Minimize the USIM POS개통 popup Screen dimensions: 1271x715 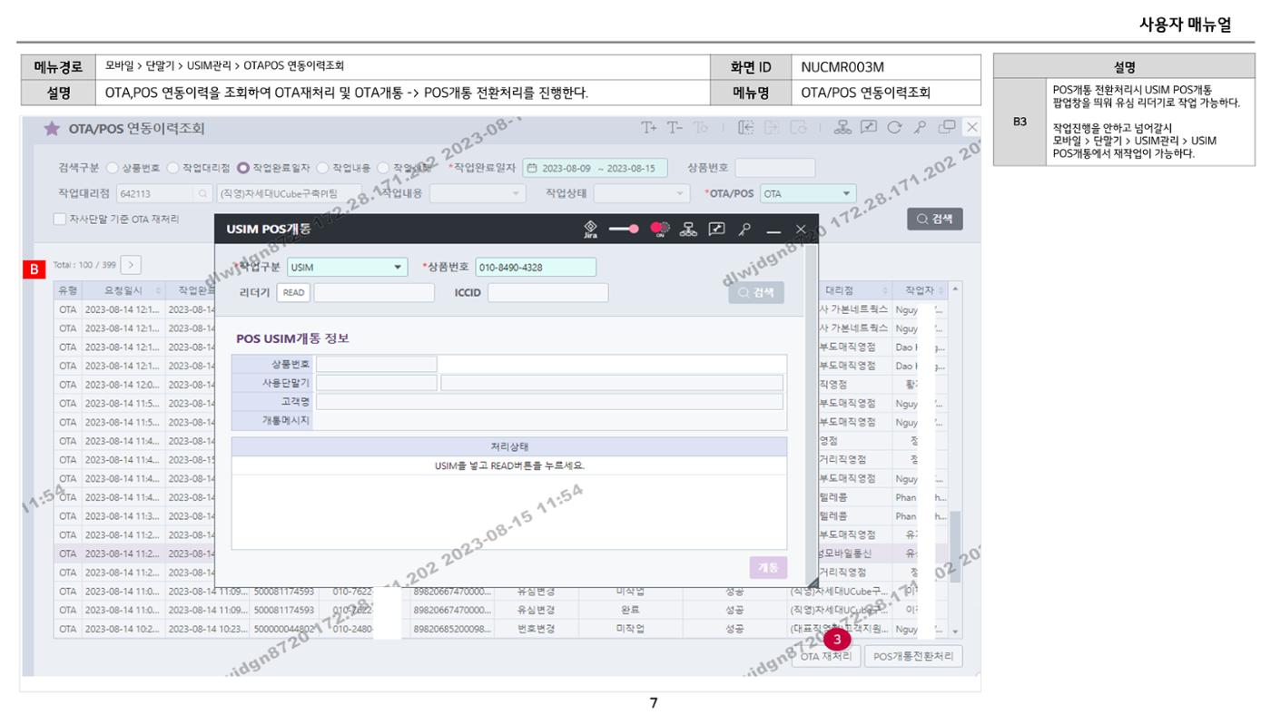(773, 231)
